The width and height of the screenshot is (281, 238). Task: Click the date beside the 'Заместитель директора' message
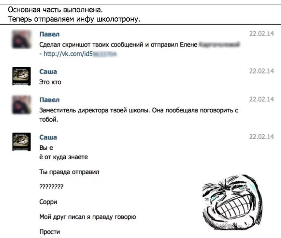coord(261,99)
